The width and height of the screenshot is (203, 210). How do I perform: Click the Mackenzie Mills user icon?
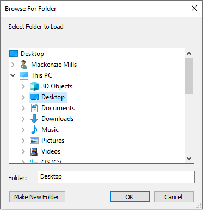click(24, 65)
